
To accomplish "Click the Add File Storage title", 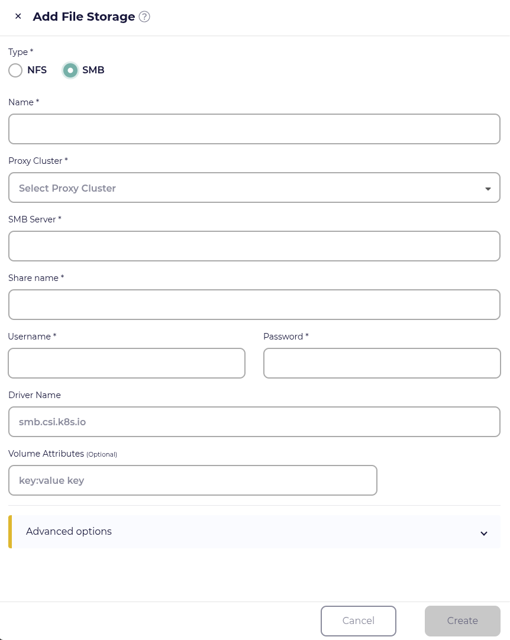I will point(84,17).
